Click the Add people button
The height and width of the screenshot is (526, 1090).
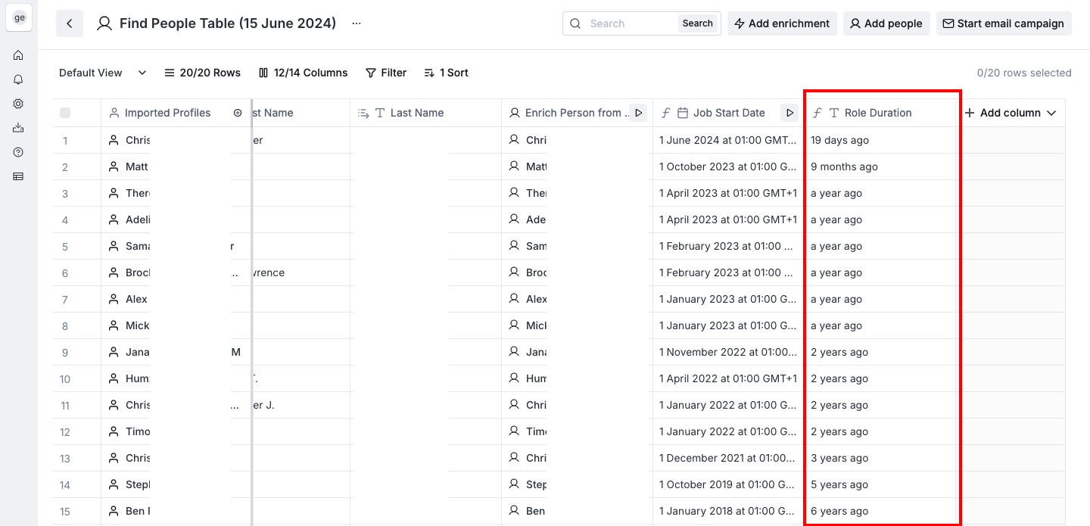(886, 23)
